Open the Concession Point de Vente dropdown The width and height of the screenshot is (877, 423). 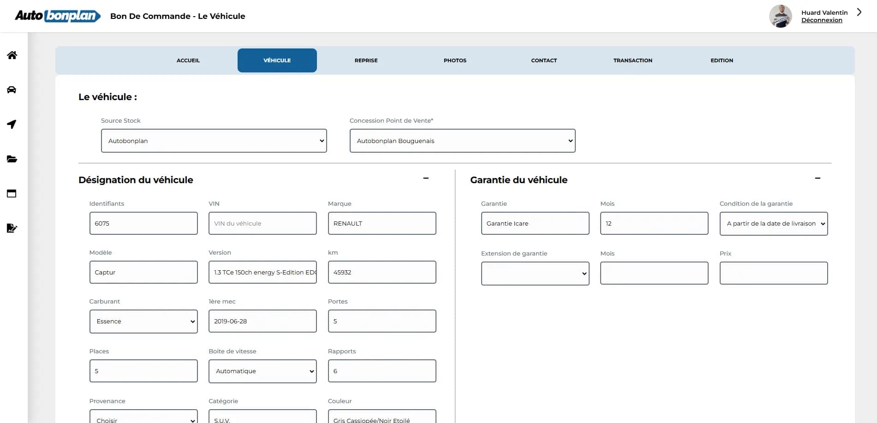click(x=462, y=141)
